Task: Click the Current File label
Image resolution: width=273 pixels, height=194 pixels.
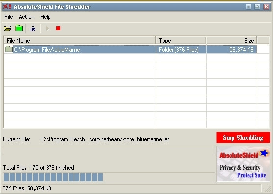Action: [x=17, y=139]
